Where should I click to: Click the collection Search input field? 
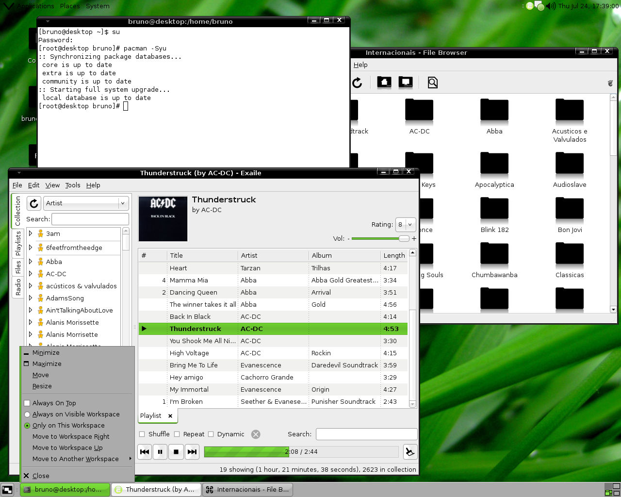tap(90, 219)
